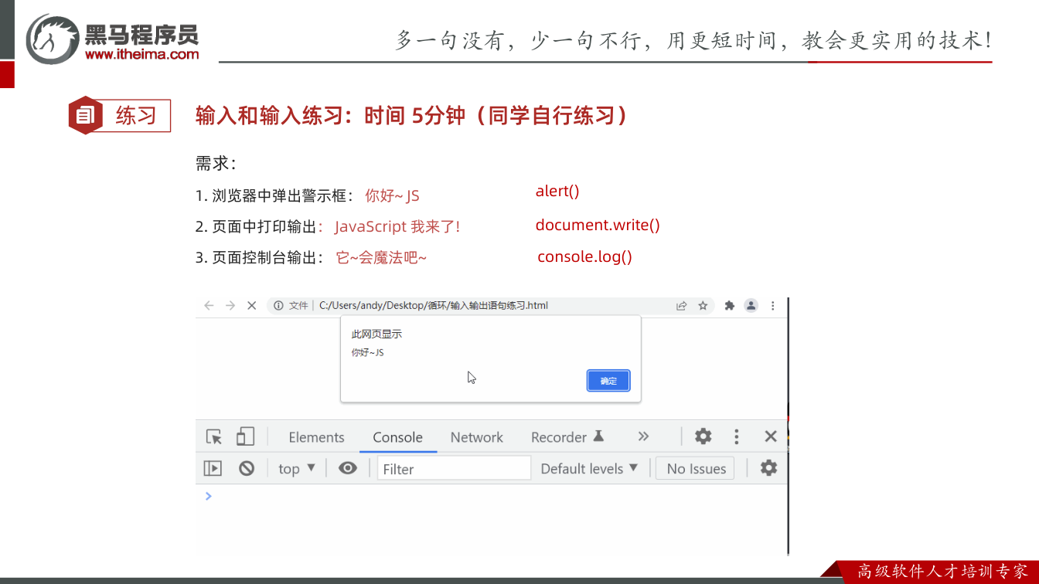This screenshot has height=584, width=1039.
Task: Open console settings gear icon
Action: pos(768,467)
